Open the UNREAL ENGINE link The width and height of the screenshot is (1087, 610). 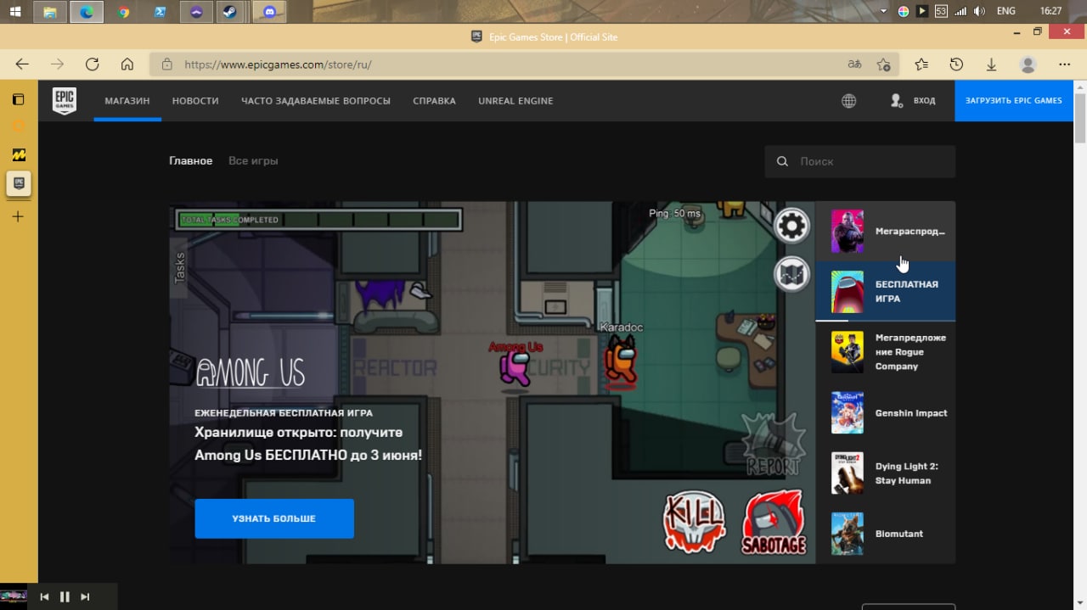(515, 101)
